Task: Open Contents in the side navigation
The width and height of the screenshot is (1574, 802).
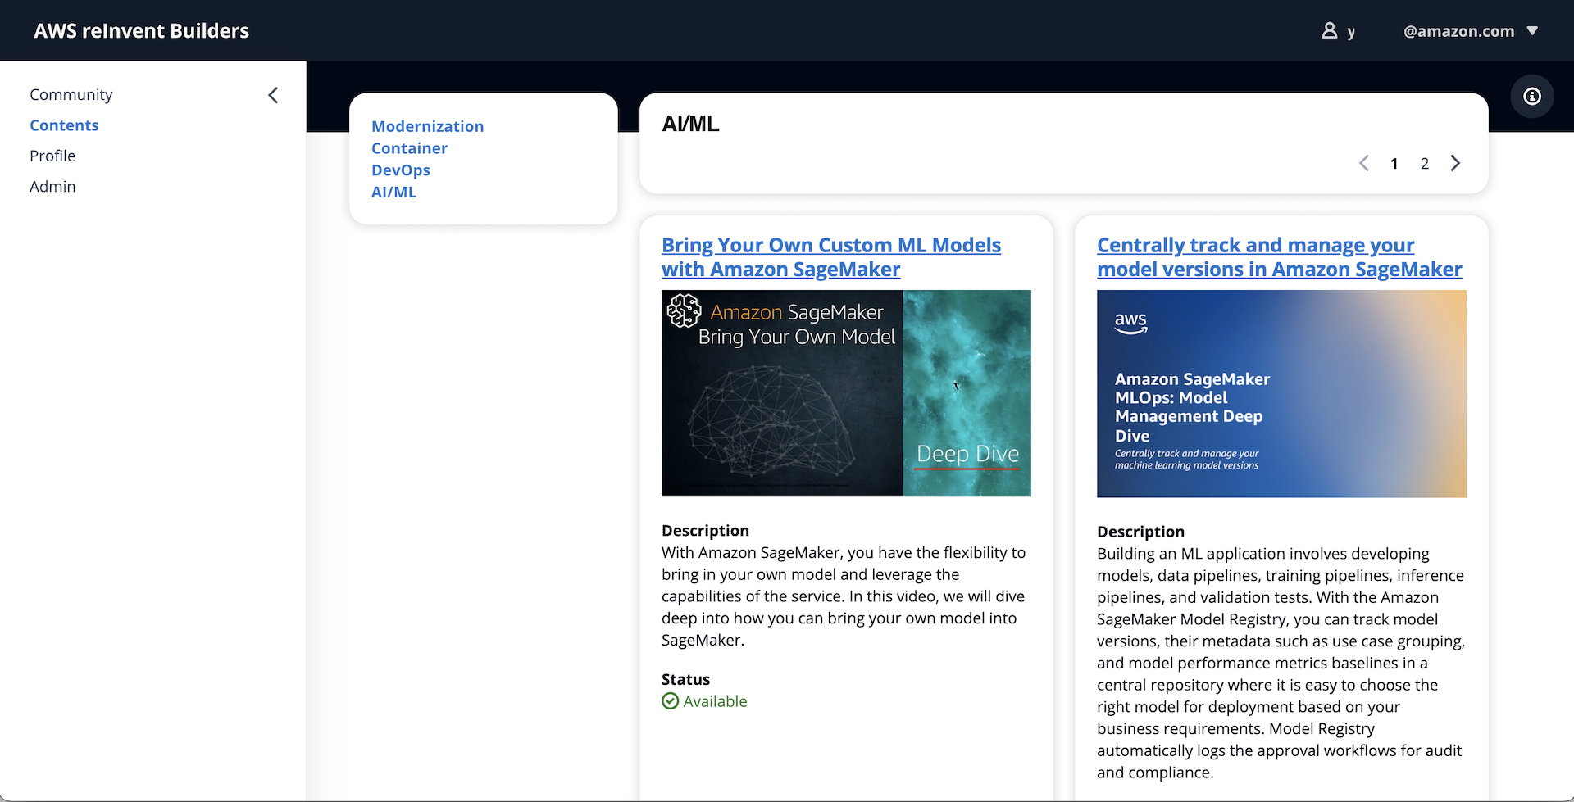Action: point(64,125)
